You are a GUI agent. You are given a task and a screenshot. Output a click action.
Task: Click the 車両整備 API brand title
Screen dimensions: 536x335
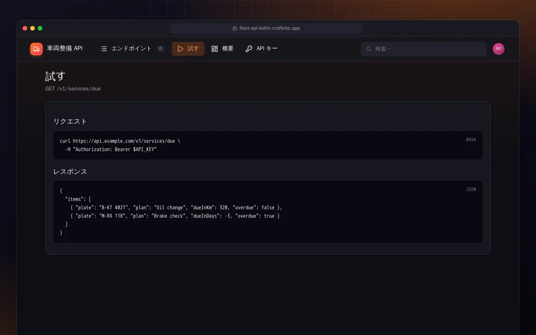[65, 49]
